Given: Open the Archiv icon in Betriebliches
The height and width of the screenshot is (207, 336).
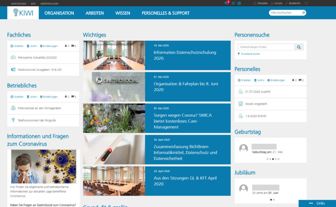Looking at the screenshot, I should pos(28,96).
